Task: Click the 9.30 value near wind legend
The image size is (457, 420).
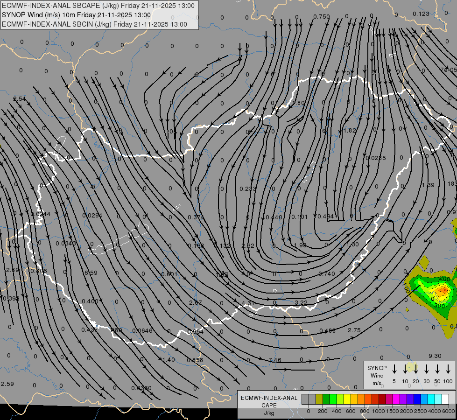Action: (x=435, y=356)
